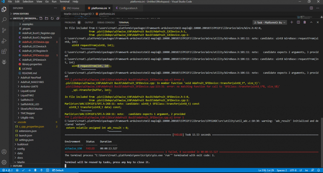Switch to the OUTPUT panel tab

[89, 23]
